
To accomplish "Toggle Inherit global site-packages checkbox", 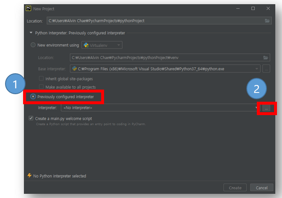I will point(42,78).
